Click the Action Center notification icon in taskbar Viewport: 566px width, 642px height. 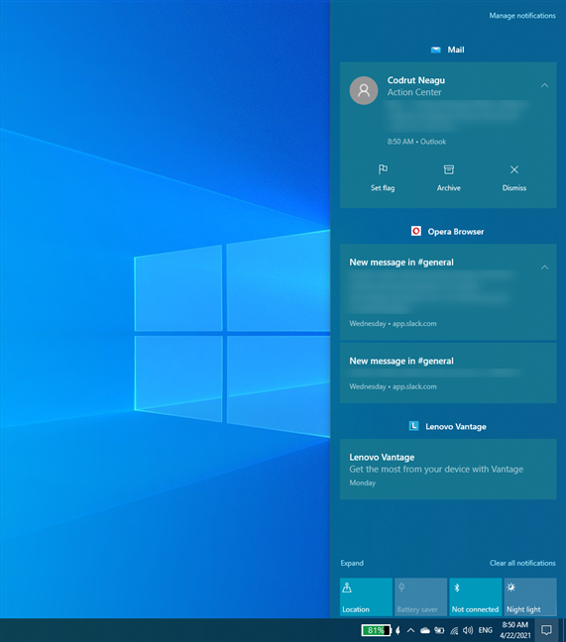[x=546, y=630]
